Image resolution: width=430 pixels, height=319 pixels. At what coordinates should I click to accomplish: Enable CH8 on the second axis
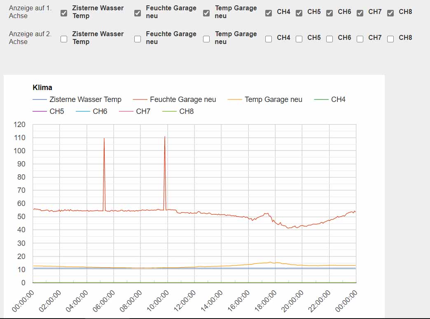(x=390, y=39)
